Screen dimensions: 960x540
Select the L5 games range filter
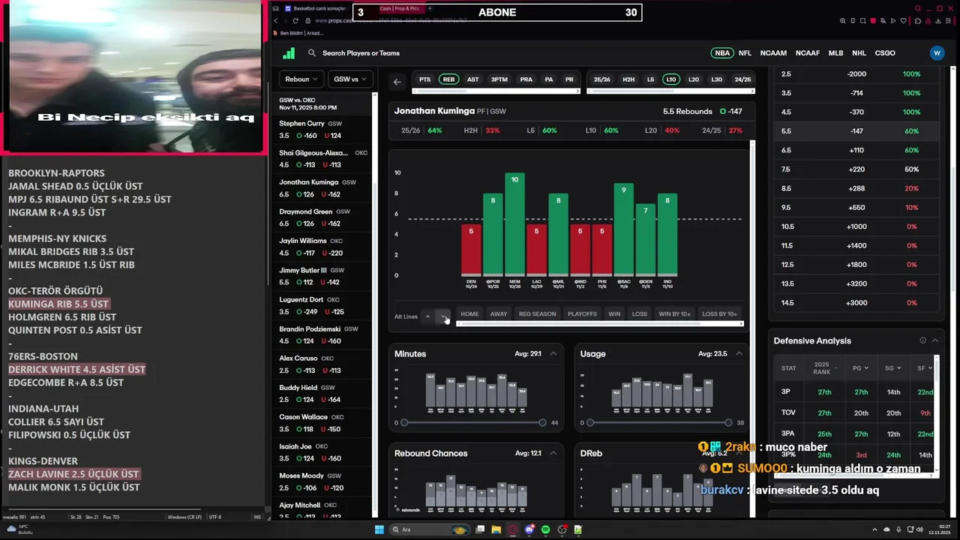[x=650, y=79]
